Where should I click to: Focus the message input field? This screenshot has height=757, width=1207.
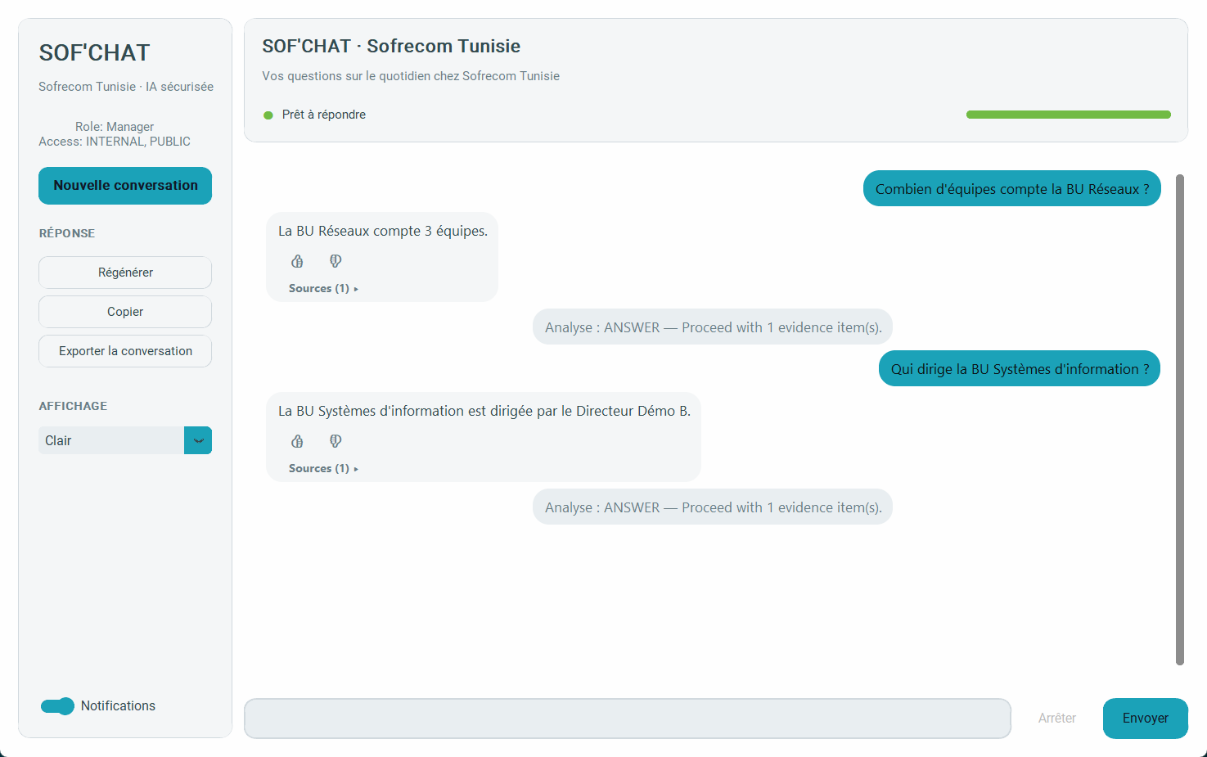[x=628, y=719]
